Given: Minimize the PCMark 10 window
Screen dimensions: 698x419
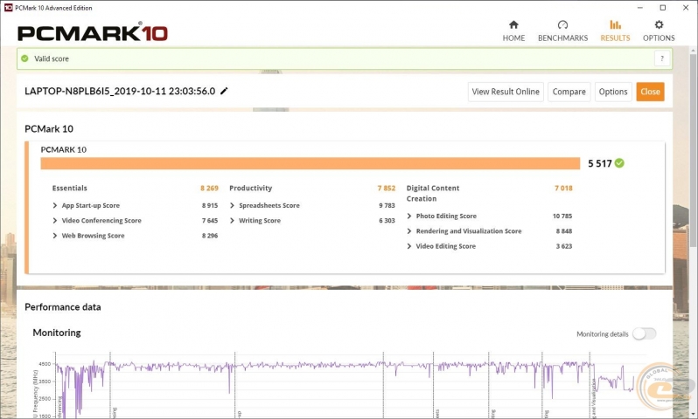Looking at the screenshot, I should tap(639, 8).
